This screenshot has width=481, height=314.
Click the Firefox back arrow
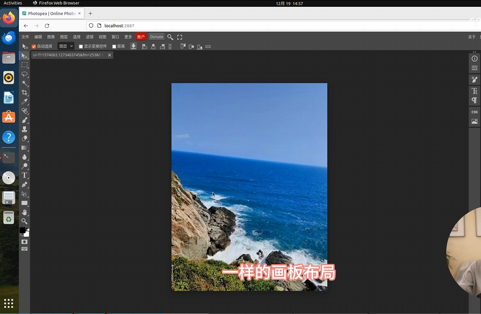point(26,26)
